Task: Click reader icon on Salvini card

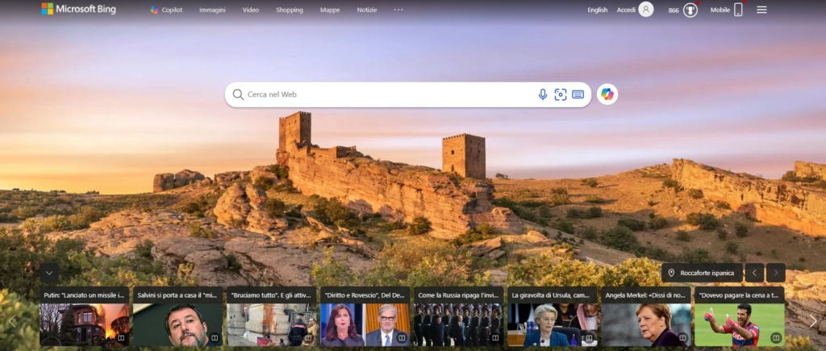Action: click(x=215, y=338)
